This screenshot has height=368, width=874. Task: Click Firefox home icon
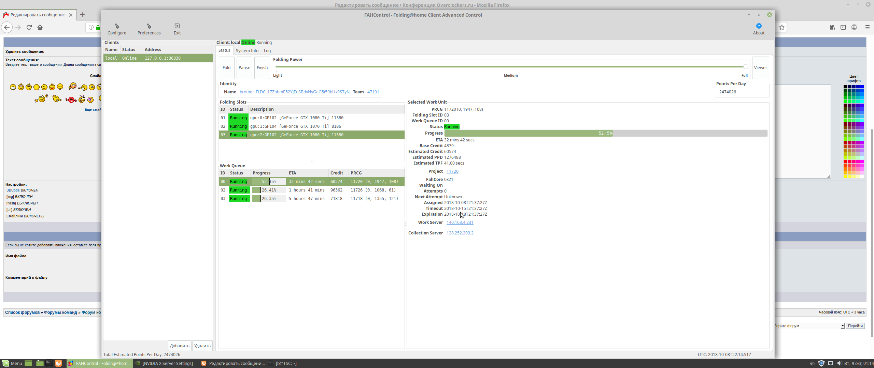point(40,27)
